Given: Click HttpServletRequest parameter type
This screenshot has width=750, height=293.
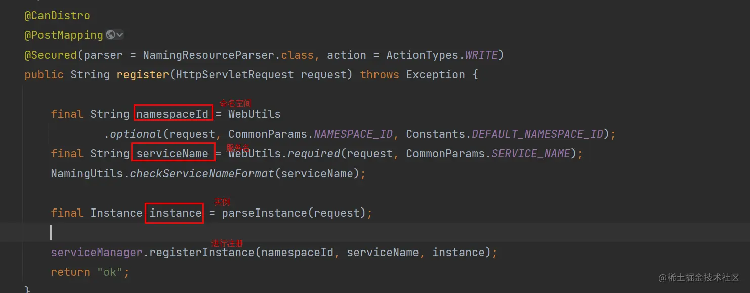Looking at the screenshot, I should click(x=235, y=75).
